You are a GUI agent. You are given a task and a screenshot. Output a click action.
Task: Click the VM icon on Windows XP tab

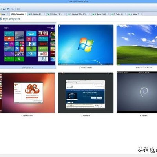tap(69, 14)
